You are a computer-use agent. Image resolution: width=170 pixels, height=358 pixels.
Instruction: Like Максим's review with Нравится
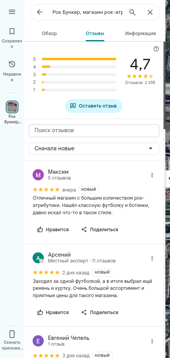(53, 229)
